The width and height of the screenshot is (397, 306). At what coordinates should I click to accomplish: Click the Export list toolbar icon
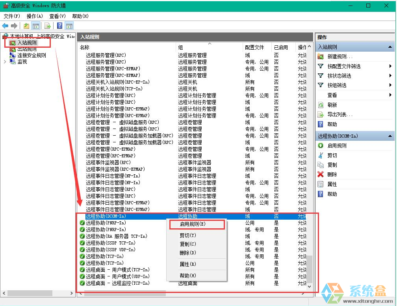click(47, 26)
